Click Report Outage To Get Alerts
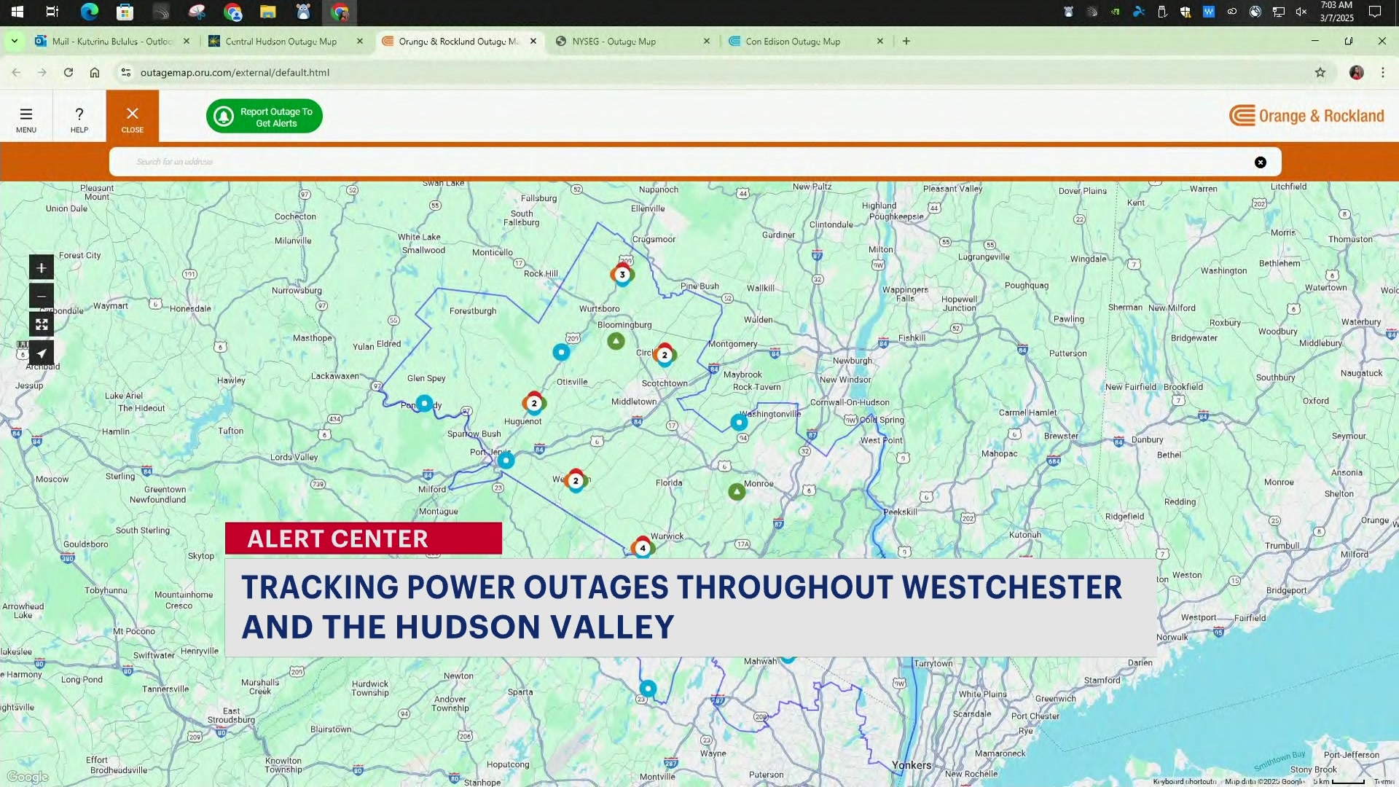The width and height of the screenshot is (1399, 787). point(264,117)
